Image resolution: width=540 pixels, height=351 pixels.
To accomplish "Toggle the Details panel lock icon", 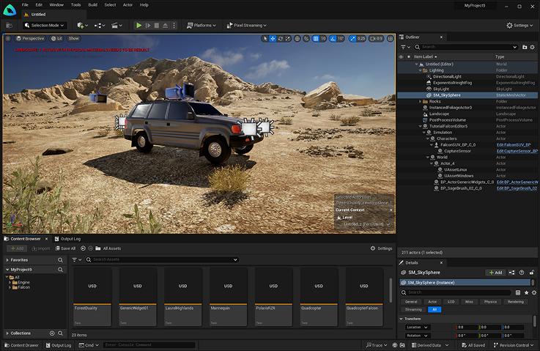I will pos(532,273).
